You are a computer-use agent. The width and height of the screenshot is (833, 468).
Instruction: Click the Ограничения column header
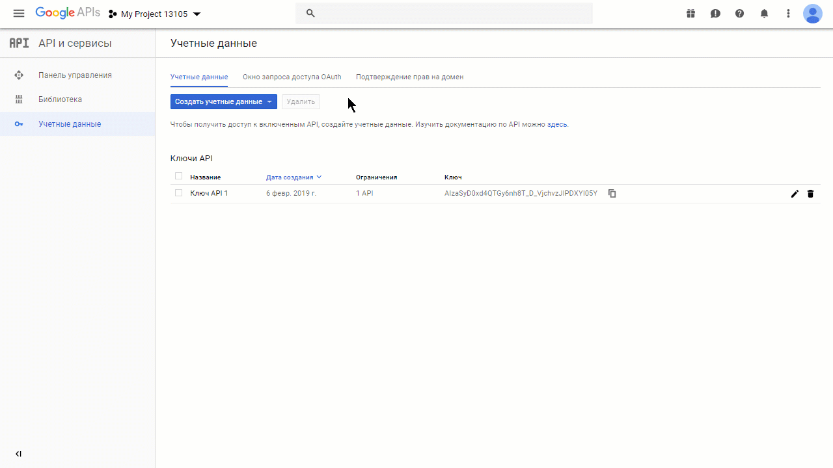click(376, 177)
